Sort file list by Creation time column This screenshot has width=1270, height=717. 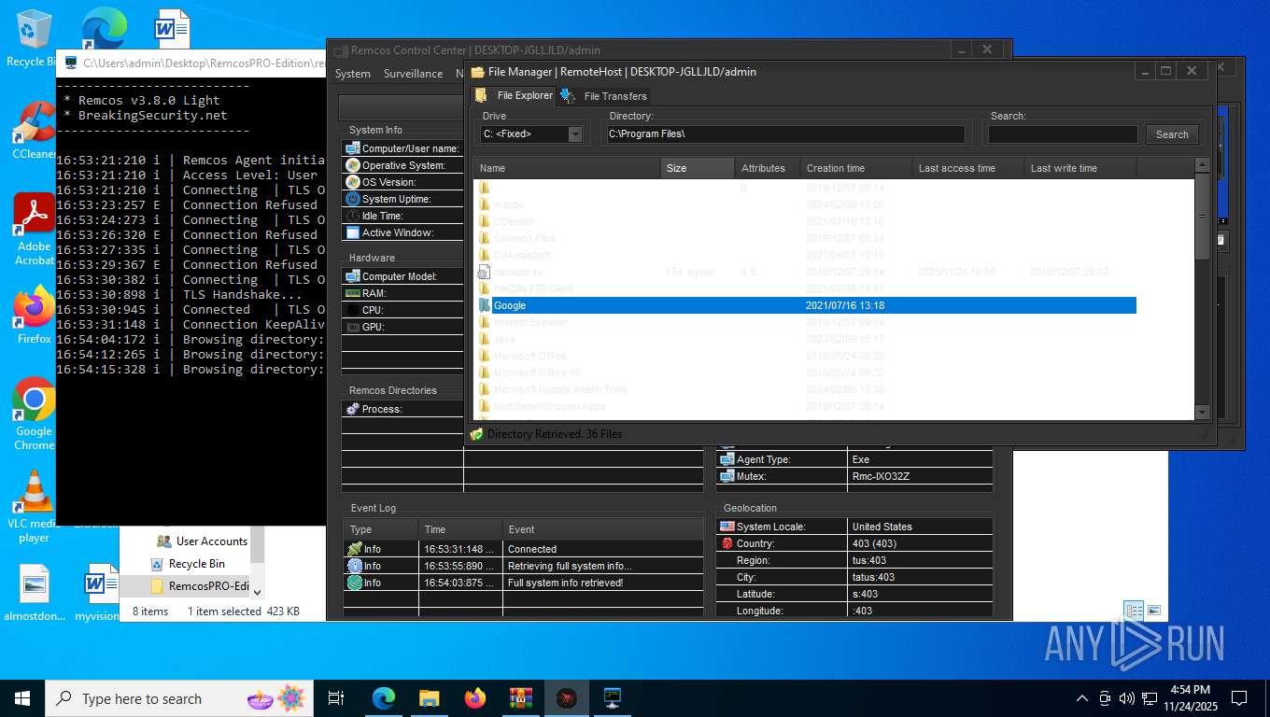855,168
